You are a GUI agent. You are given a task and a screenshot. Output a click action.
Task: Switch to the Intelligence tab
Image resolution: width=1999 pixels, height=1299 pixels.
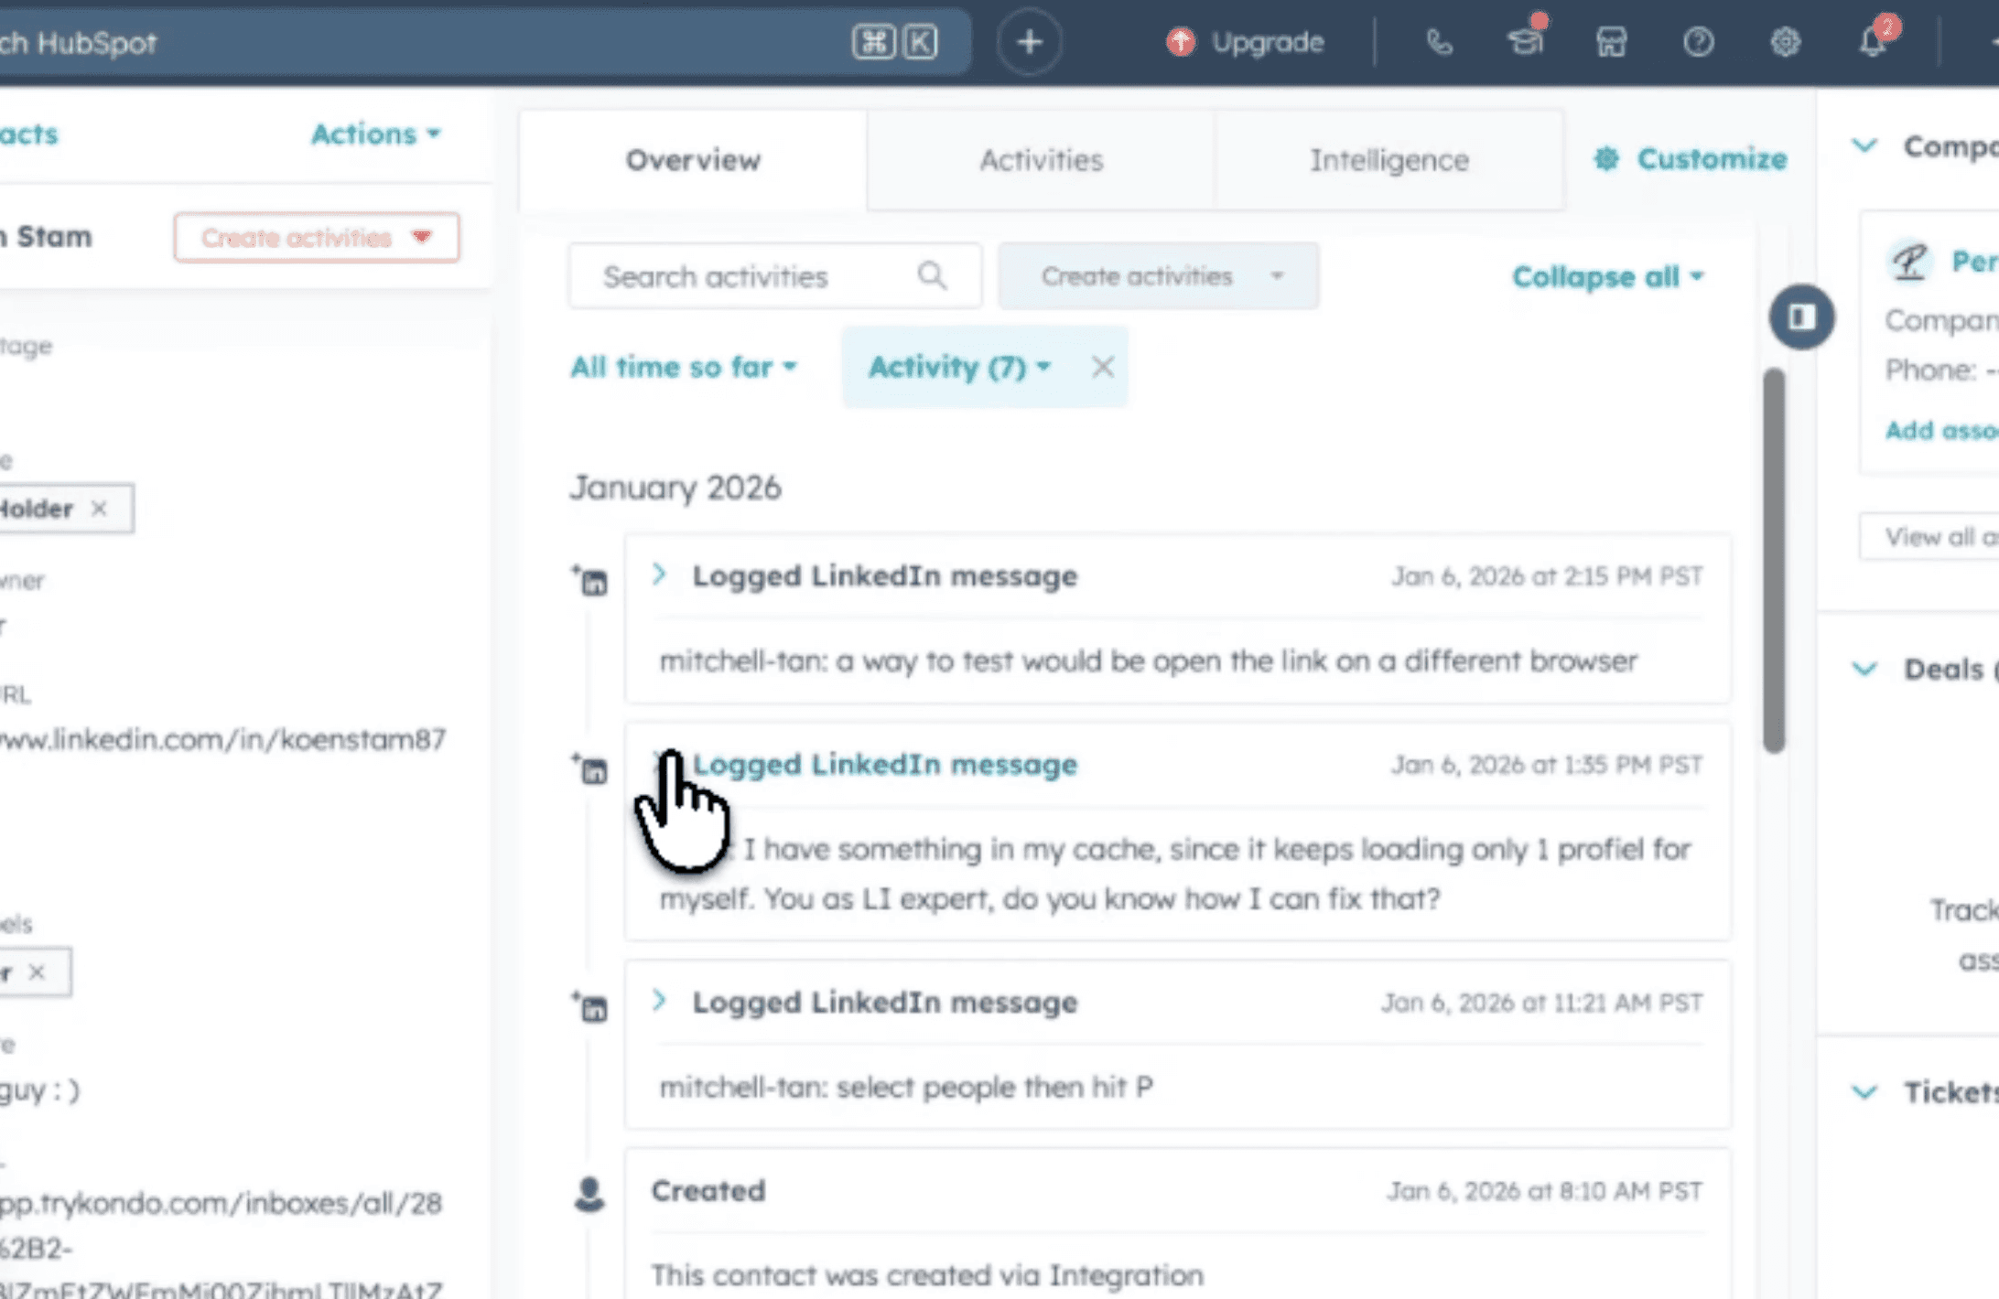click(x=1388, y=160)
